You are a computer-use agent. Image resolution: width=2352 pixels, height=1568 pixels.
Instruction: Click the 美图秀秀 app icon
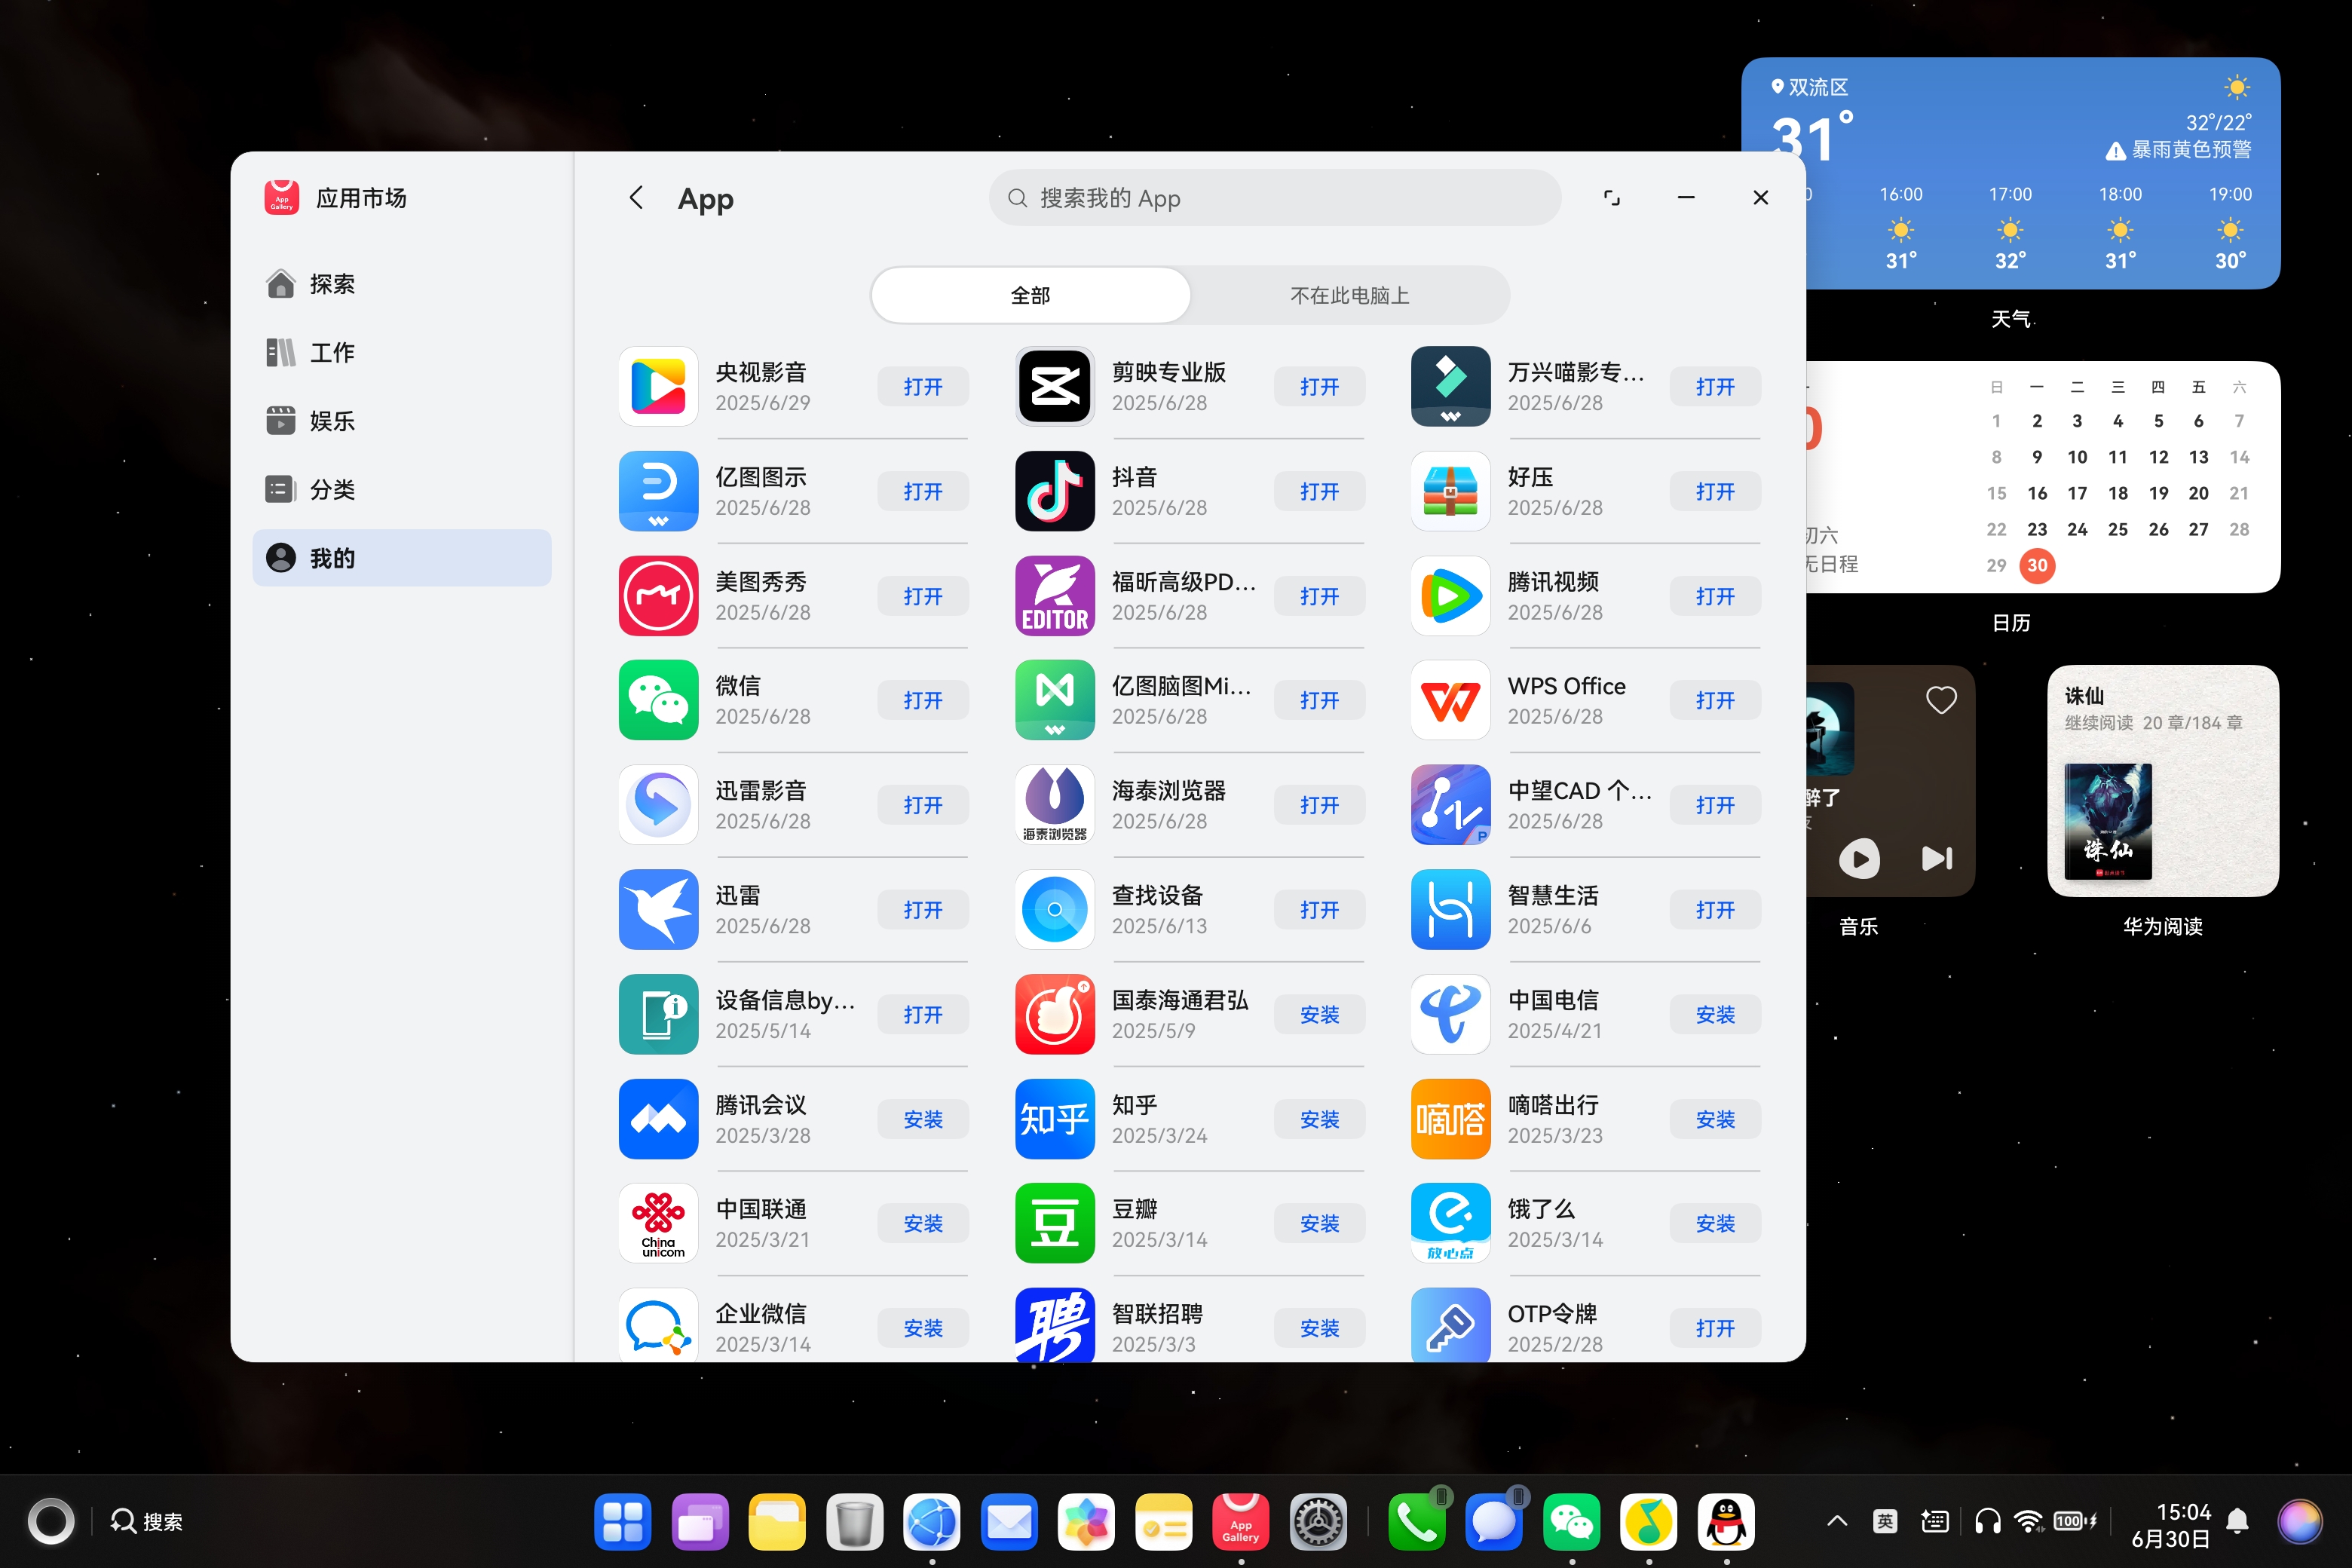pyautogui.click(x=658, y=596)
